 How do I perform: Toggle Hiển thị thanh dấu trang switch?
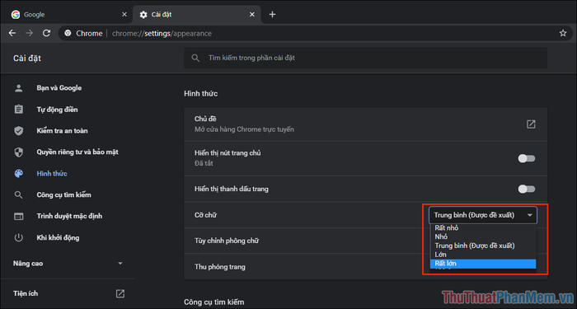coord(526,189)
